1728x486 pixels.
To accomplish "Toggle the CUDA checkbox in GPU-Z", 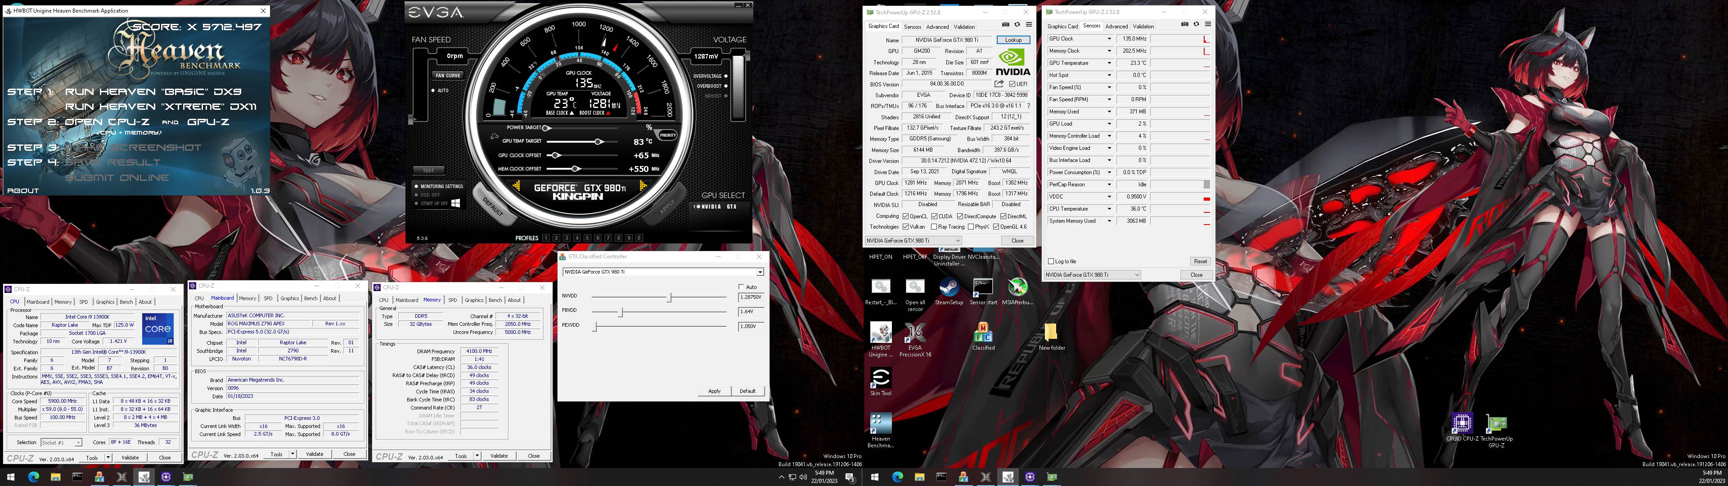I will click(x=935, y=216).
